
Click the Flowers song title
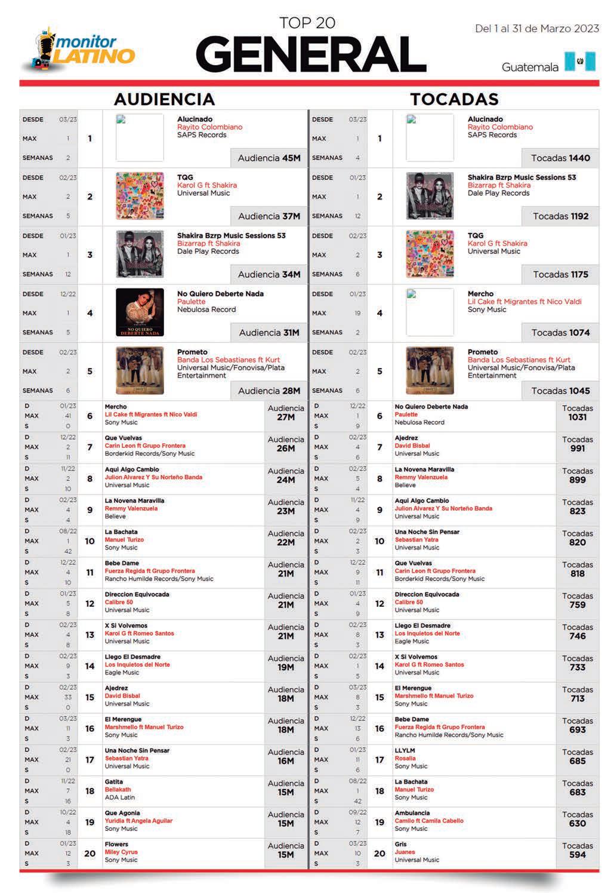[116, 844]
